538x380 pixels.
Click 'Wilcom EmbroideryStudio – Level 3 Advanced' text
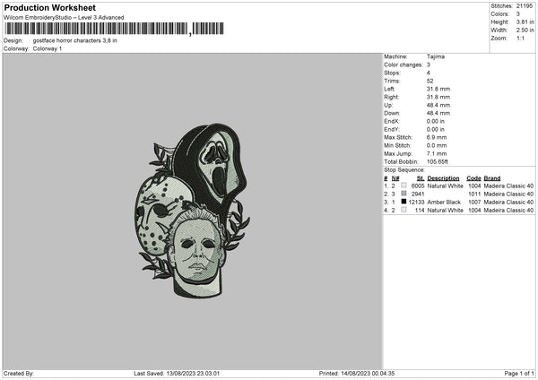click(x=64, y=17)
